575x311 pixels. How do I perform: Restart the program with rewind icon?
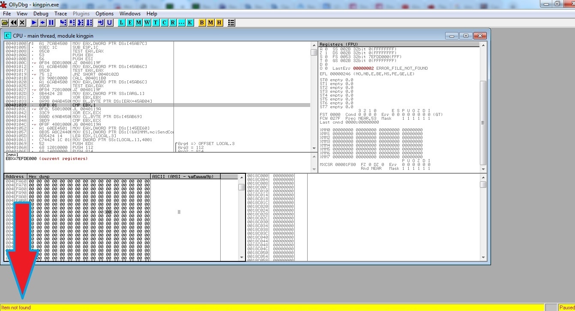[x=14, y=22]
